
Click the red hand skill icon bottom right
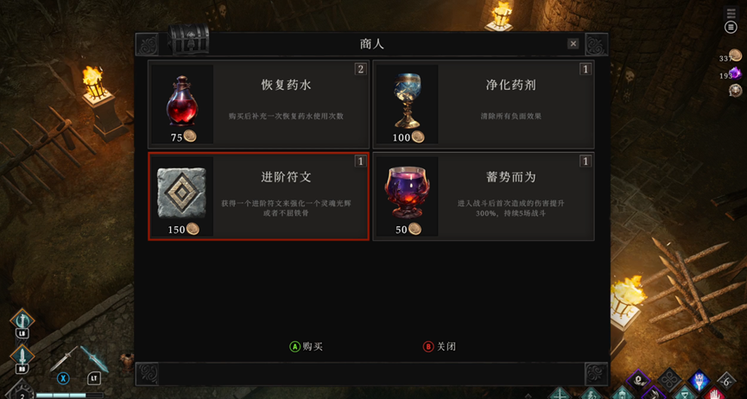714,394
